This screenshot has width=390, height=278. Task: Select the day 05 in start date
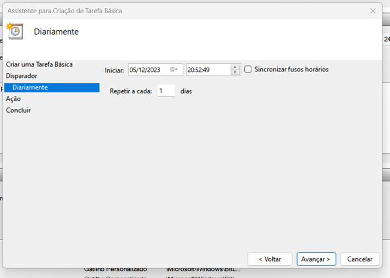click(x=134, y=70)
